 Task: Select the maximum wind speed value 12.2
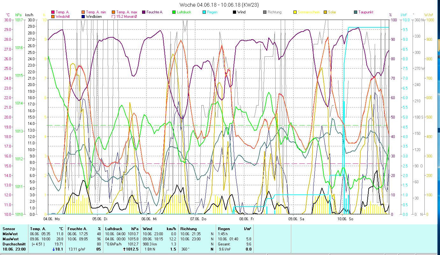pos(172,239)
